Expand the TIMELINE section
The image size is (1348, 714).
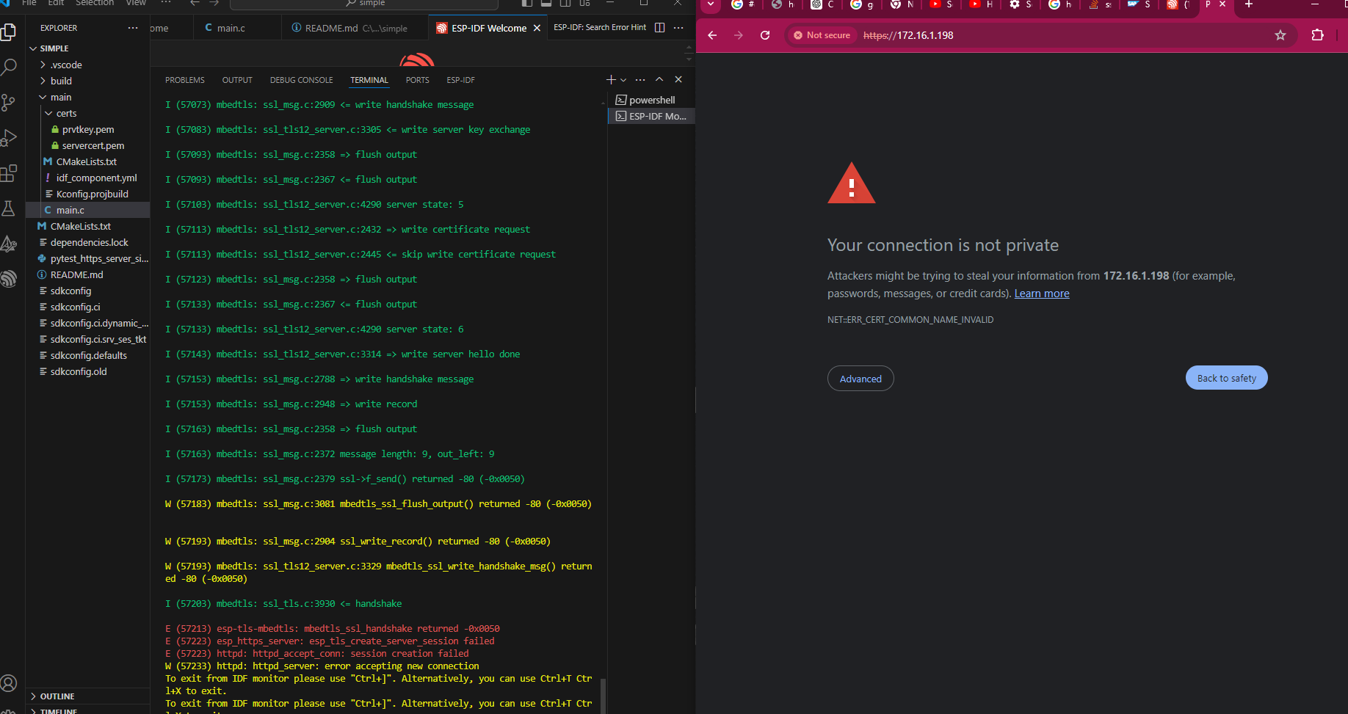88,710
